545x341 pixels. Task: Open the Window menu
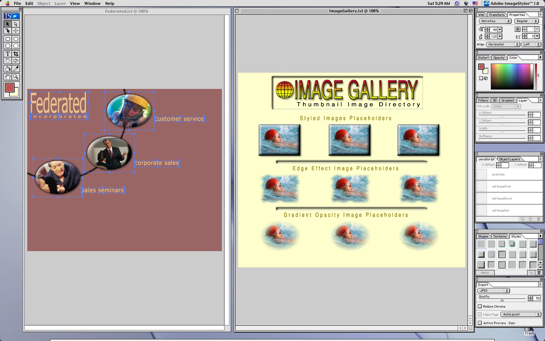coord(92,4)
